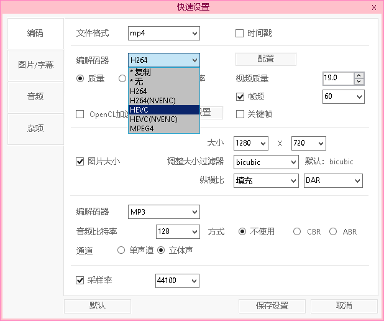The height and width of the screenshot is (321, 384).
Task: Select the 质量 radio button
Action: click(80, 78)
